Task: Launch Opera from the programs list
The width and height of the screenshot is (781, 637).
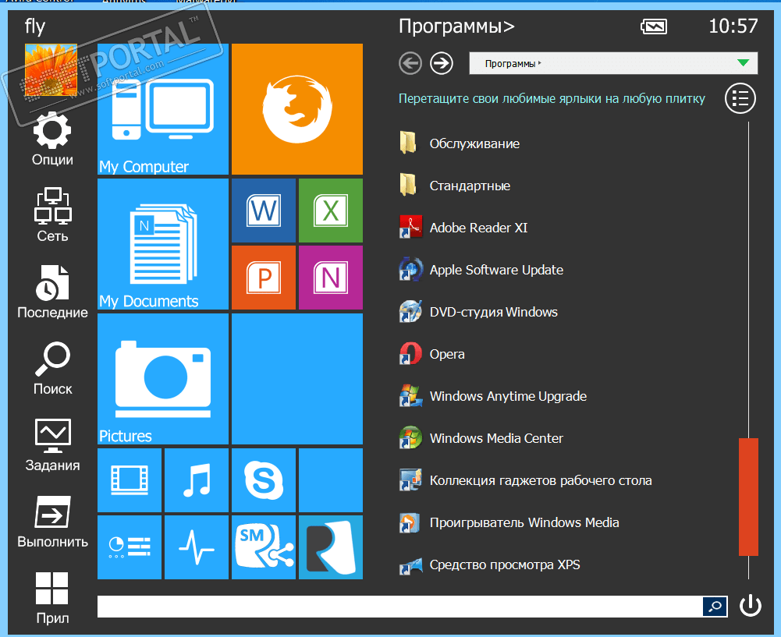Action: (x=431, y=354)
